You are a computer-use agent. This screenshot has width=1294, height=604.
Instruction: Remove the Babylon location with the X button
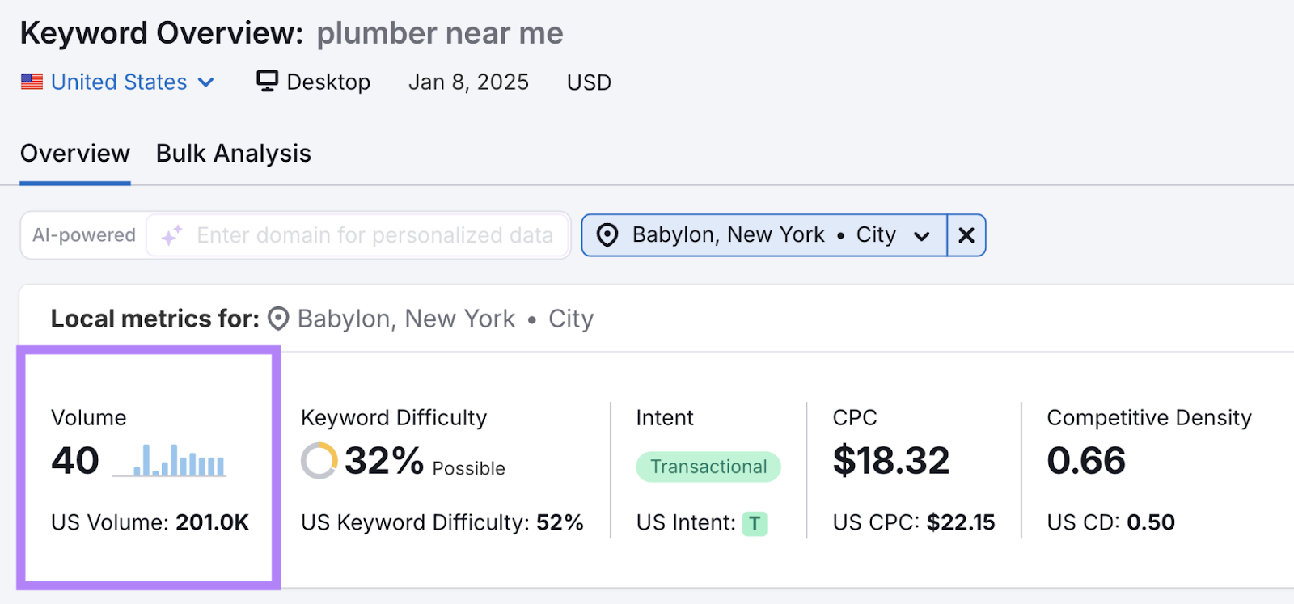click(966, 235)
